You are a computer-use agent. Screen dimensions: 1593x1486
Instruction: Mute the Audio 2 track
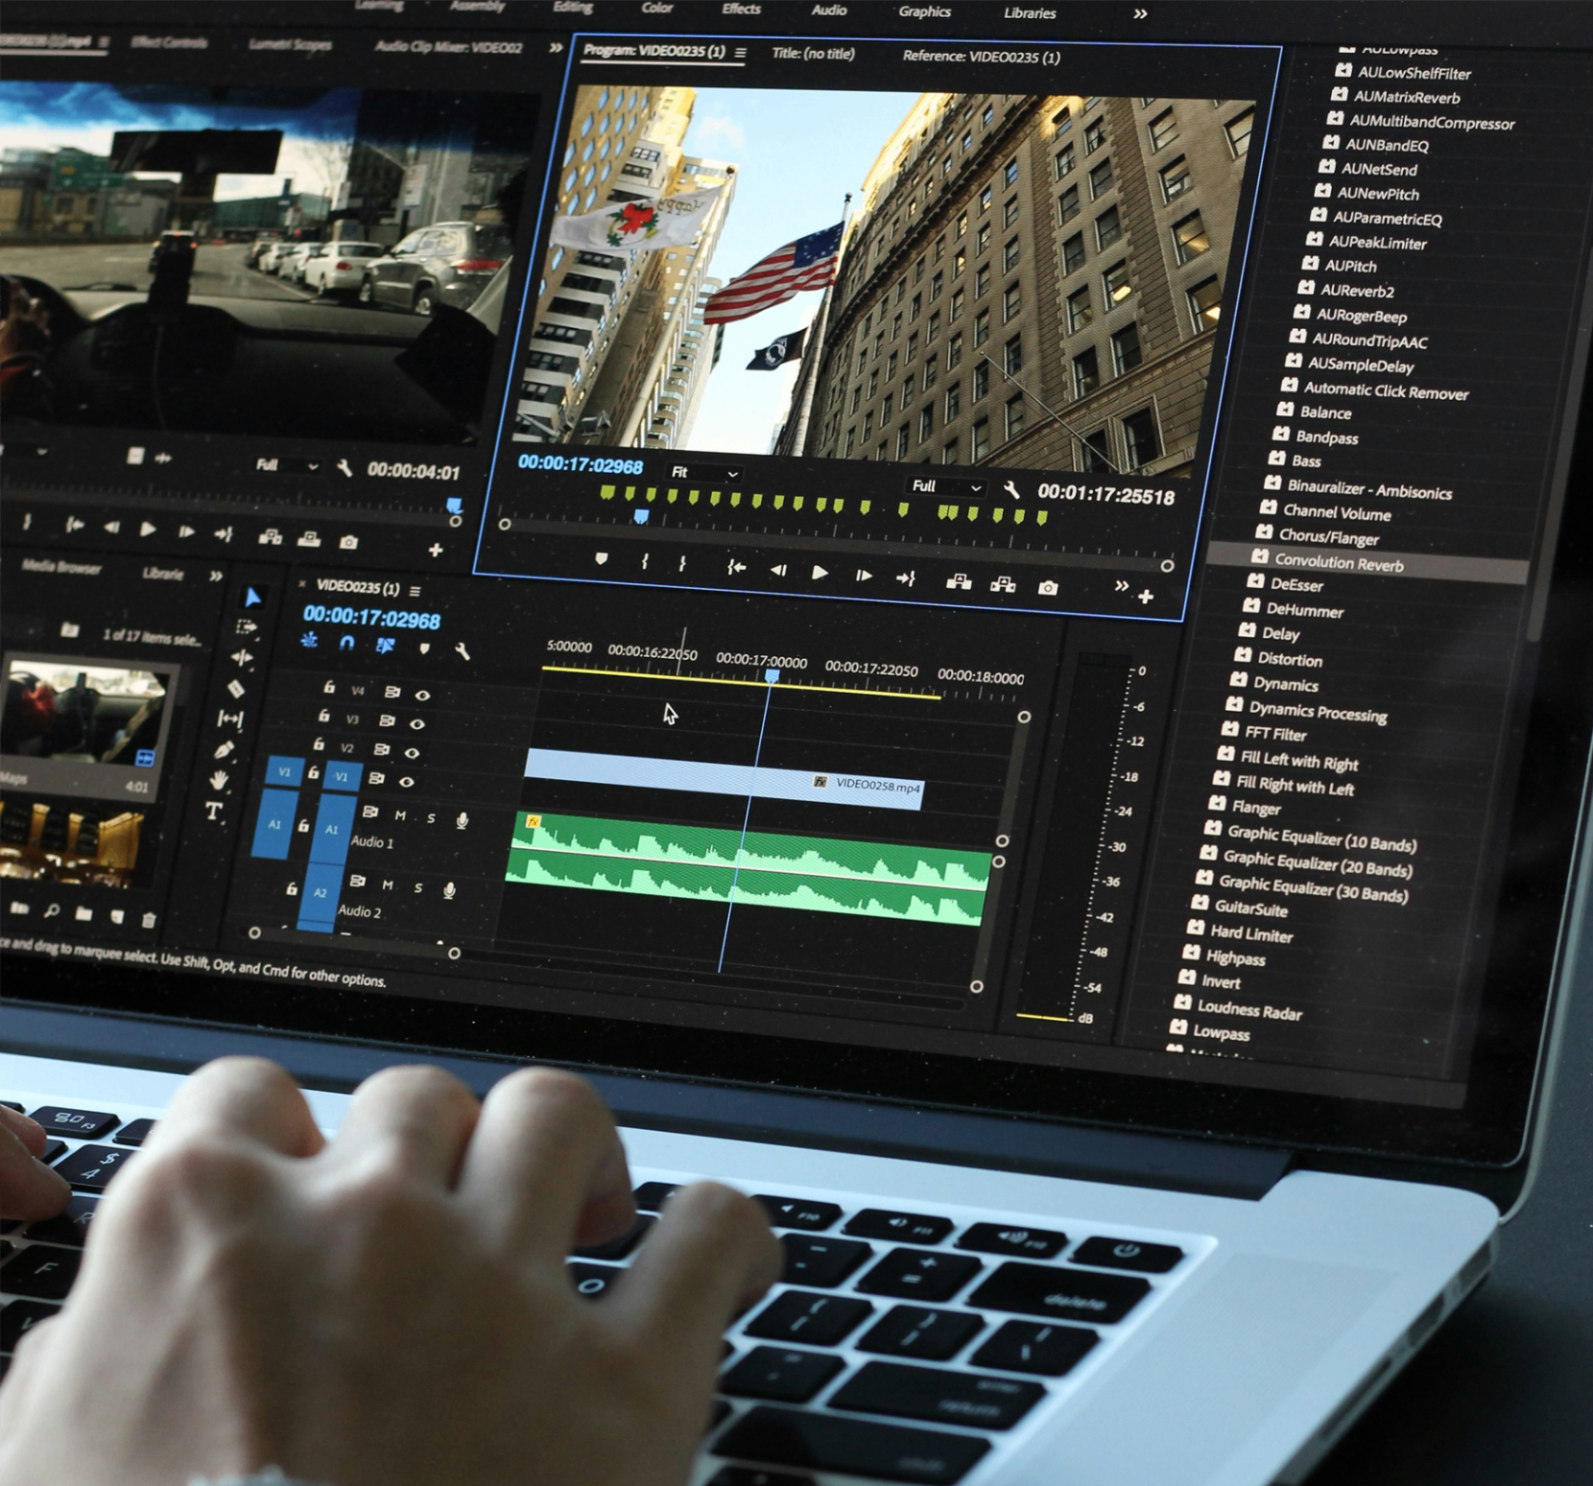pos(388,885)
